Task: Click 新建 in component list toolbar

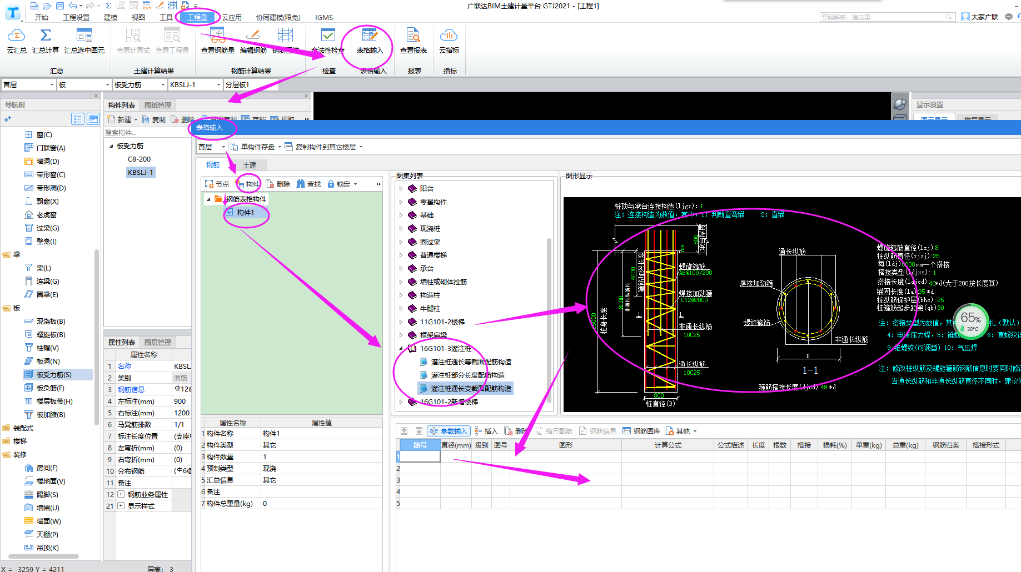Action: tap(122, 119)
